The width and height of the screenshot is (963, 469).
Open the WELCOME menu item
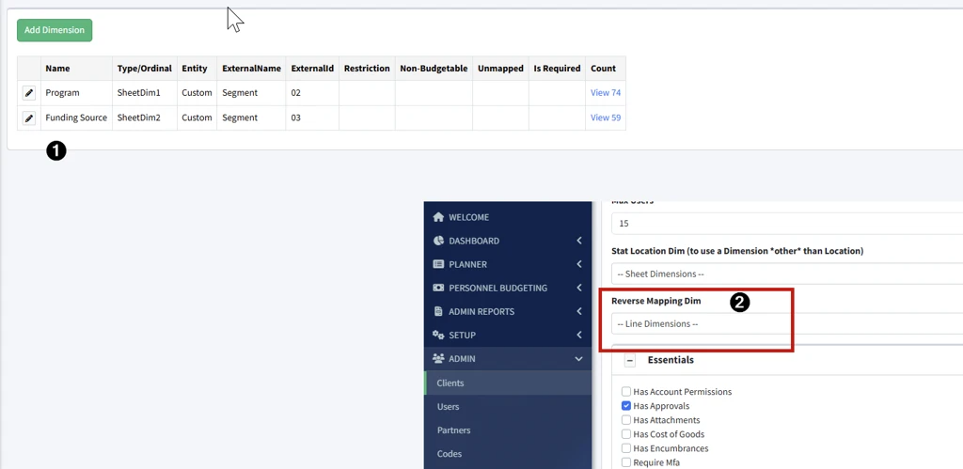tap(468, 217)
